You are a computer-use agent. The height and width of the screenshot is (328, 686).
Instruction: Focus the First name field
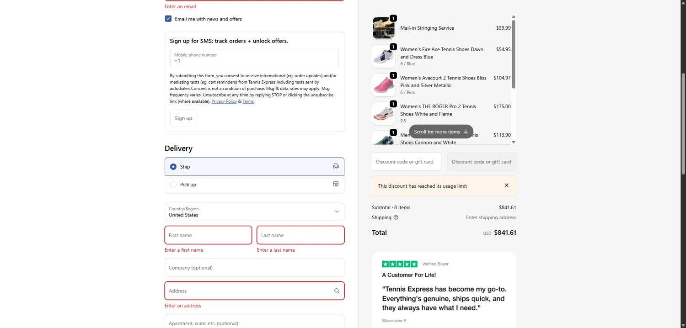point(208,235)
